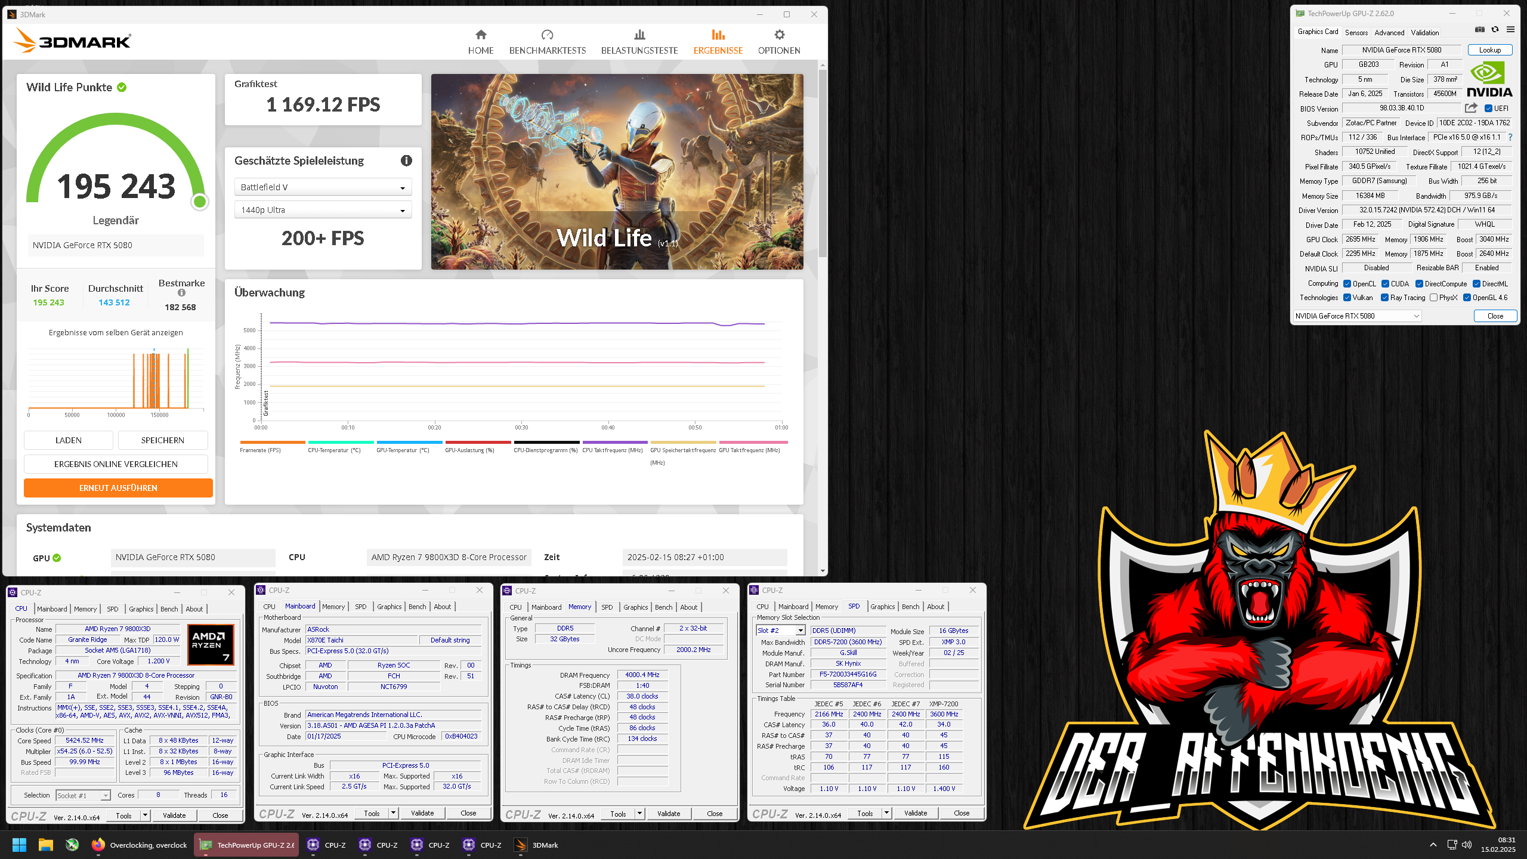The image size is (1527, 859).
Task: Expand Tools arrow in CPU-Z SPD window
Action: click(x=886, y=813)
